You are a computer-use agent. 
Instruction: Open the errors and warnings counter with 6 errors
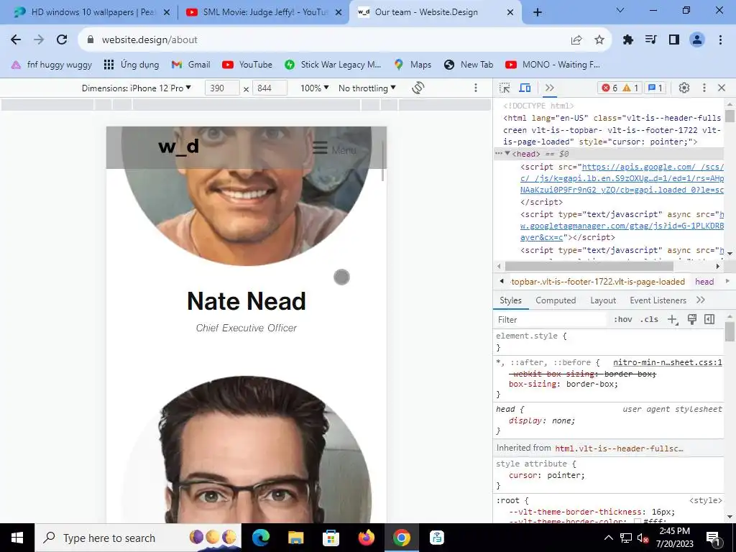(620, 88)
